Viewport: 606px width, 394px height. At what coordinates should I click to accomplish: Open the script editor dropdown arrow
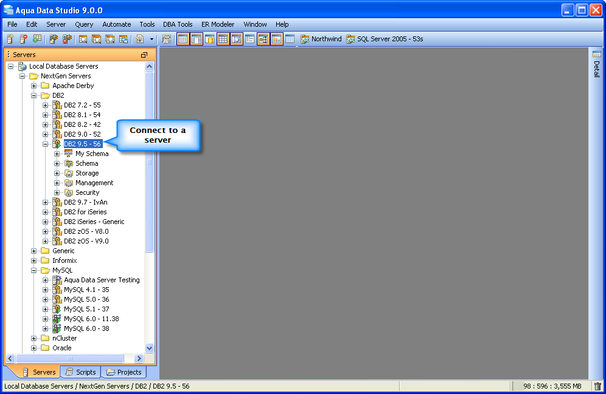(x=151, y=39)
